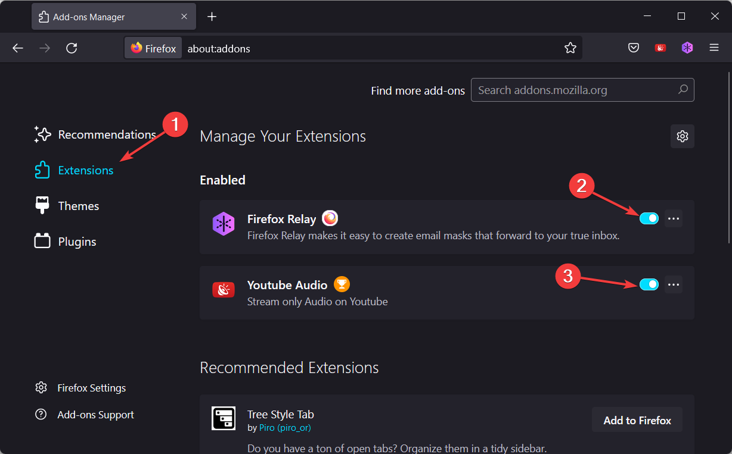Open the Recommendations sidebar category

click(x=95, y=134)
